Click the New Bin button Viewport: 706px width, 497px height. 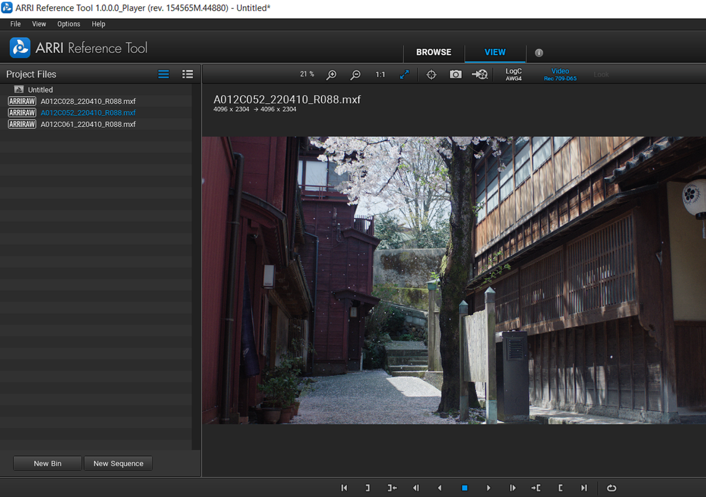[47, 463]
